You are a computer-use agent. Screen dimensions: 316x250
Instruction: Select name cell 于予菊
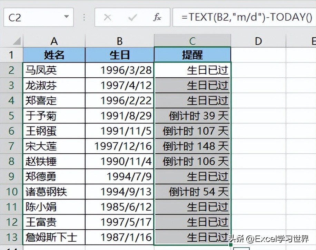coord(54,116)
